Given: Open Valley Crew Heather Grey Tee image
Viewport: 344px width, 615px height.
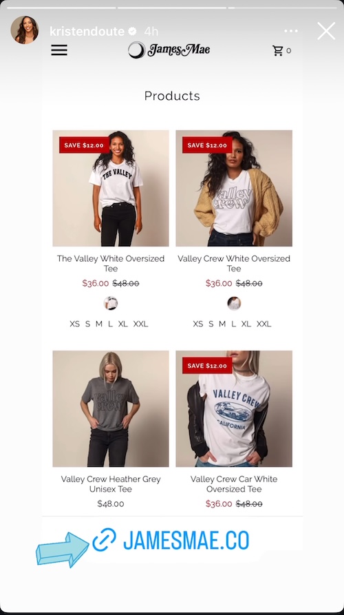Looking at the screenshot, I should pos(111,408).
